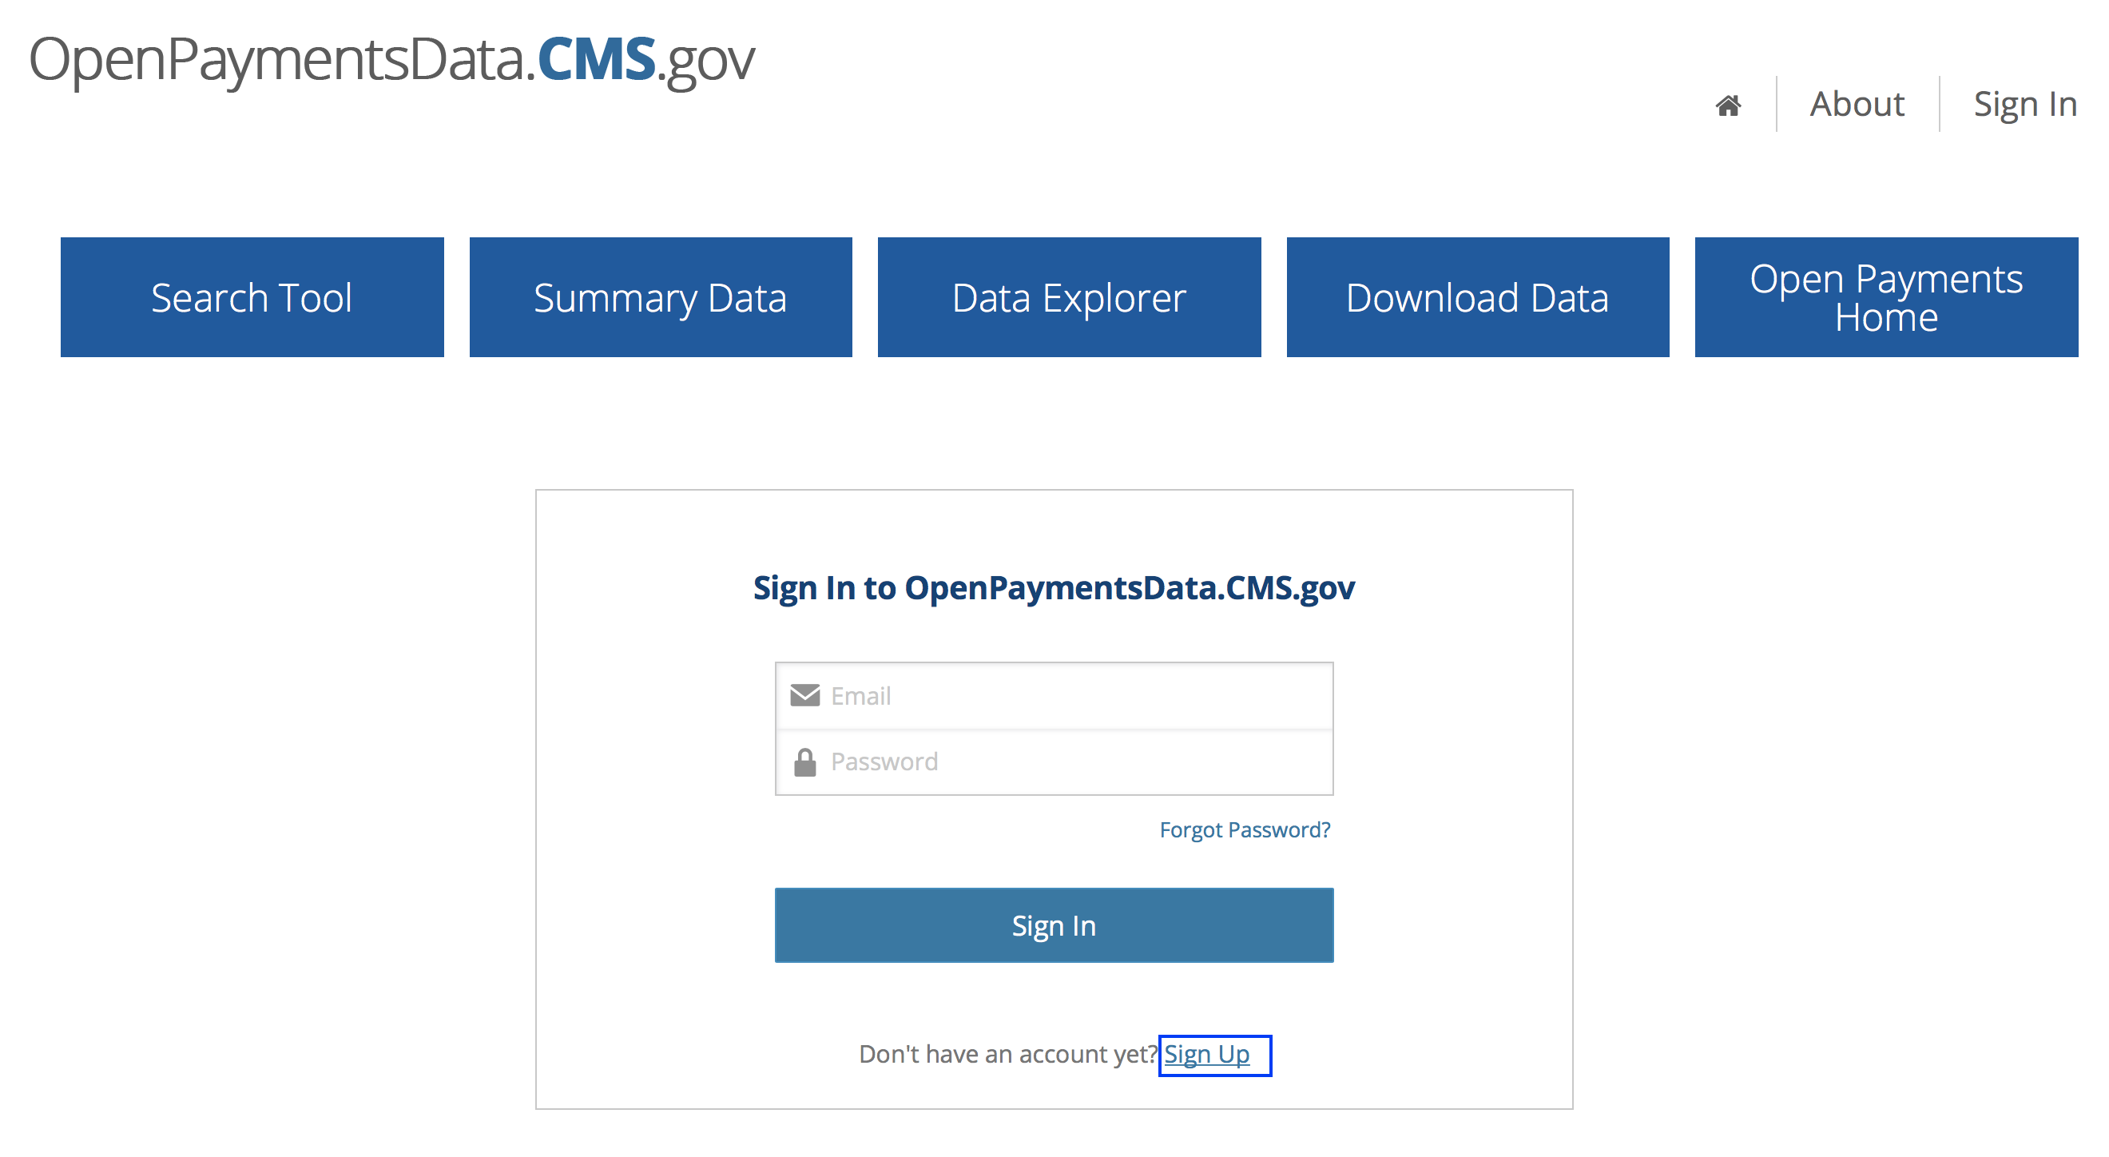Select Sign In in the top navigation
2109x1157 pixels.
coord(2024,104)
